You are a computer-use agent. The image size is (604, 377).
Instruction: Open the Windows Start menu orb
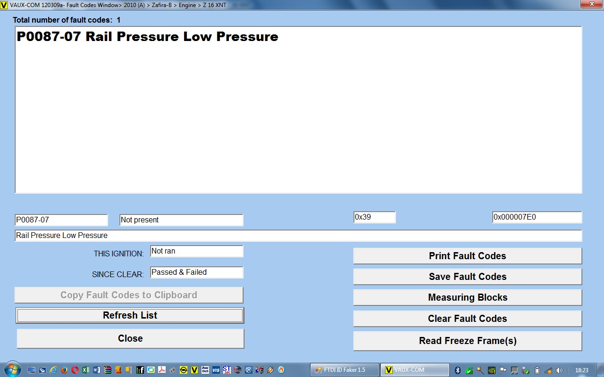coord(12,369)
